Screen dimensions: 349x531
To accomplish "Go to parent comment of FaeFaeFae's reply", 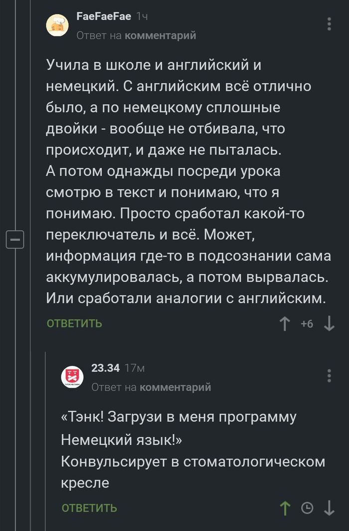I will pos(160,35).
